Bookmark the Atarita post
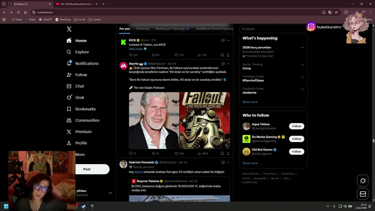Screen dimensions: 375x211 222,154
